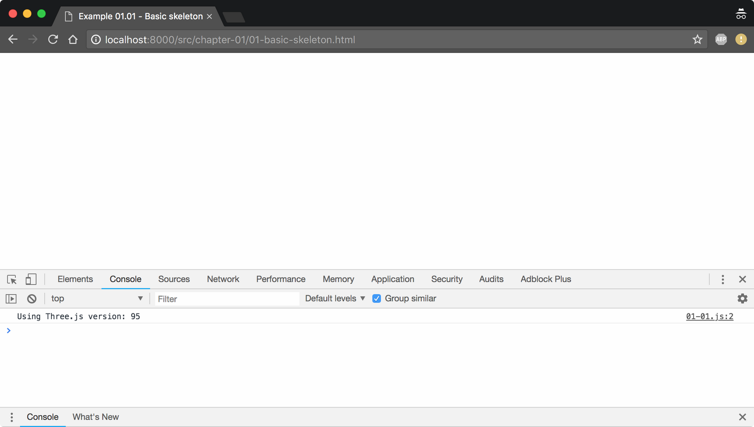This screenshot has width=754, height=427.
Task: Open the drawer three-dot menu
Action: (x=12, y=417)
